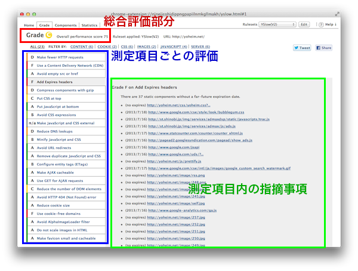The height and width of the screenshot is (271, 358).
Task: Select Compress components with gzip rule
Action: (66, 90)
